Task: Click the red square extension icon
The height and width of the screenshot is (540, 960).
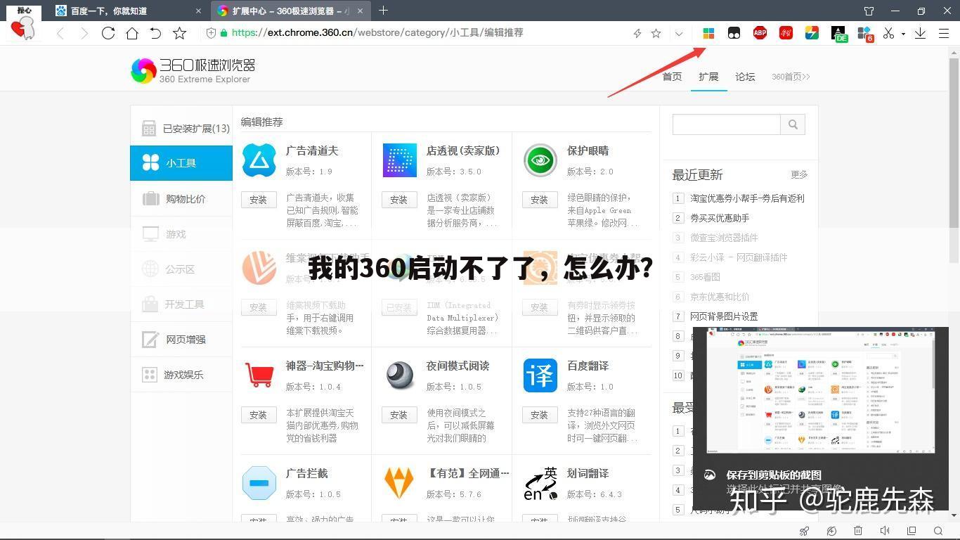Action: [786, 33]
